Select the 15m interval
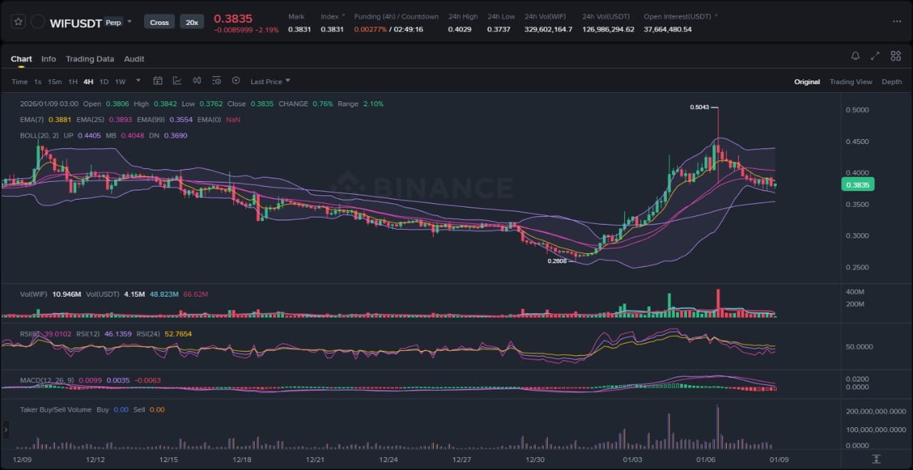The width and height of the screenshot is (913, 470). click(x=55, y=82)
